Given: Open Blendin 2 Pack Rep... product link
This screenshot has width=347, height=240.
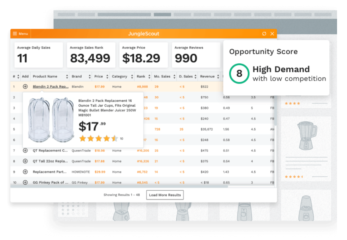Looking at the screenshot, I should 51,87.
